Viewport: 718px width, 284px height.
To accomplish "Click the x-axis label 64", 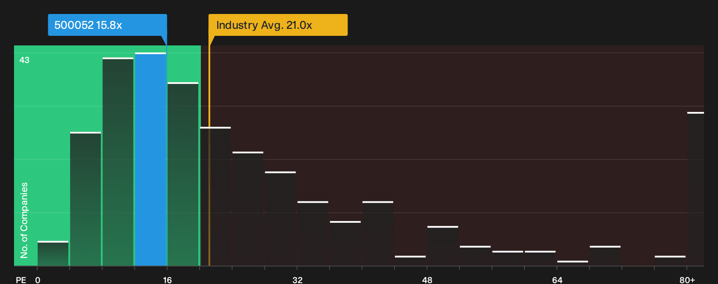I will tap(557, 280).
